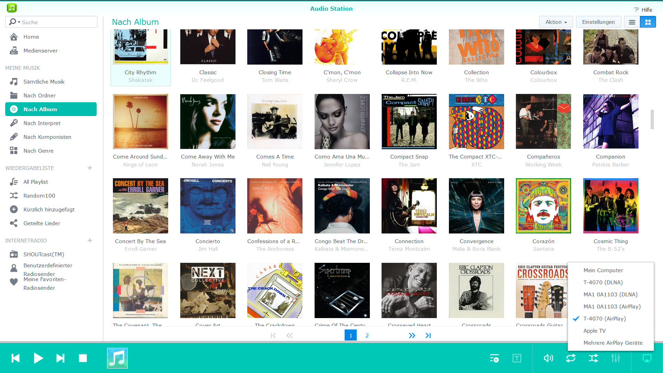Open Medienserver in sidebar

point(51,50)
